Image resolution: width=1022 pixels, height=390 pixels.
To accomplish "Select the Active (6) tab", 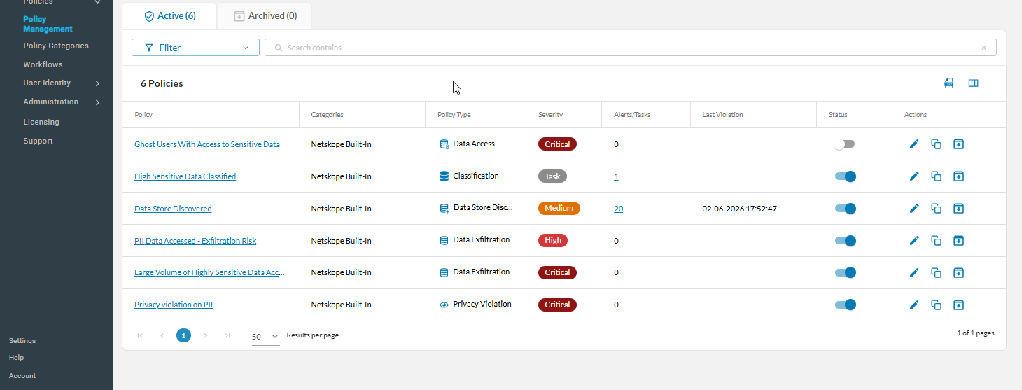I will (x=169, y=15).
